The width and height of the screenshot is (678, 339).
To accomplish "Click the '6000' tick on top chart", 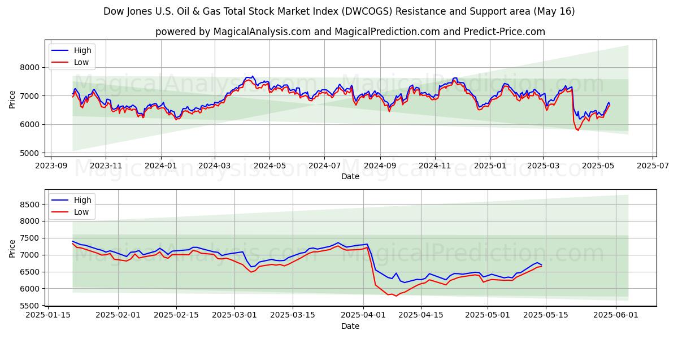I will tap(31, 124).
